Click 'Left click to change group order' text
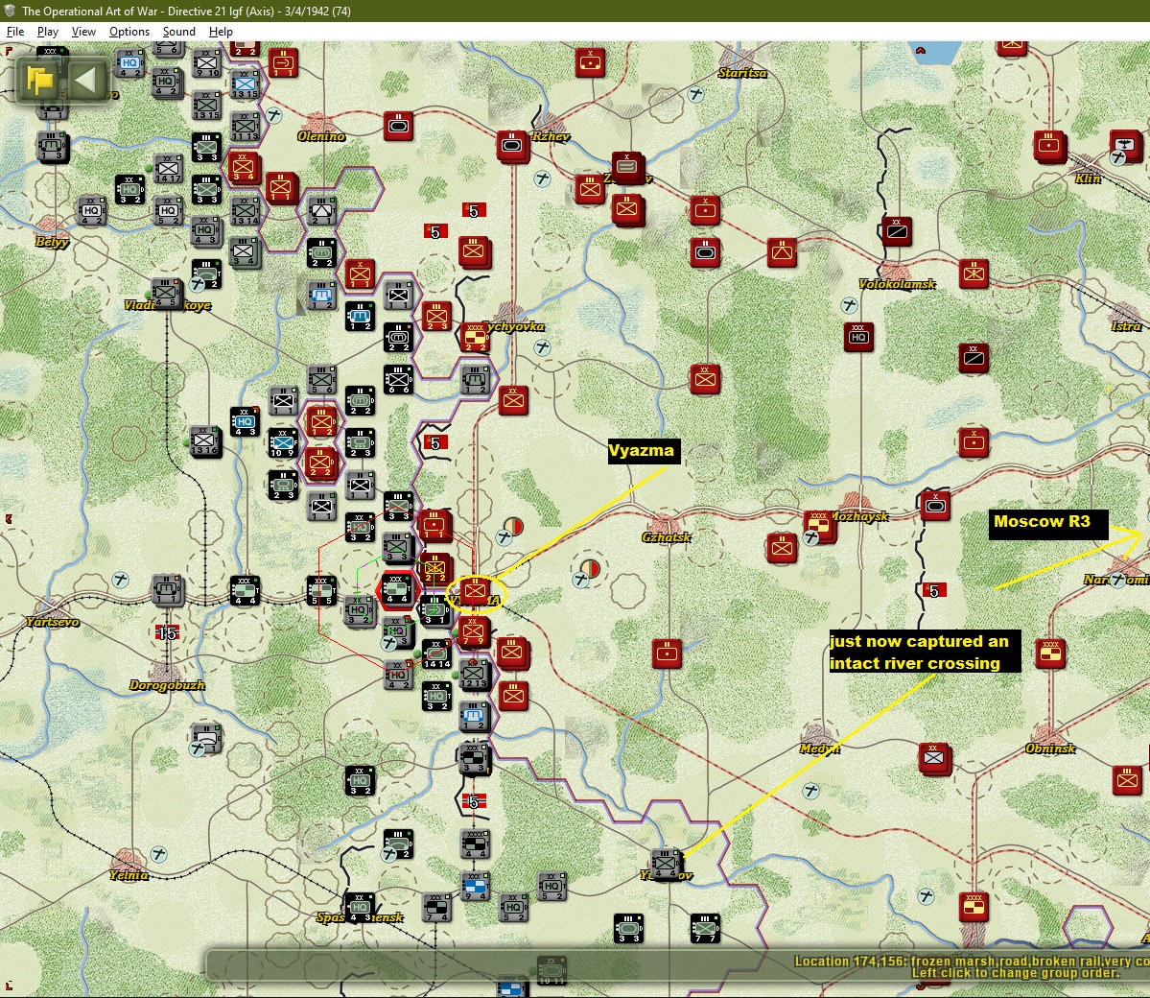This screenshot has height=998, width=1150. pyautogui.click(x=1016, y=973)
